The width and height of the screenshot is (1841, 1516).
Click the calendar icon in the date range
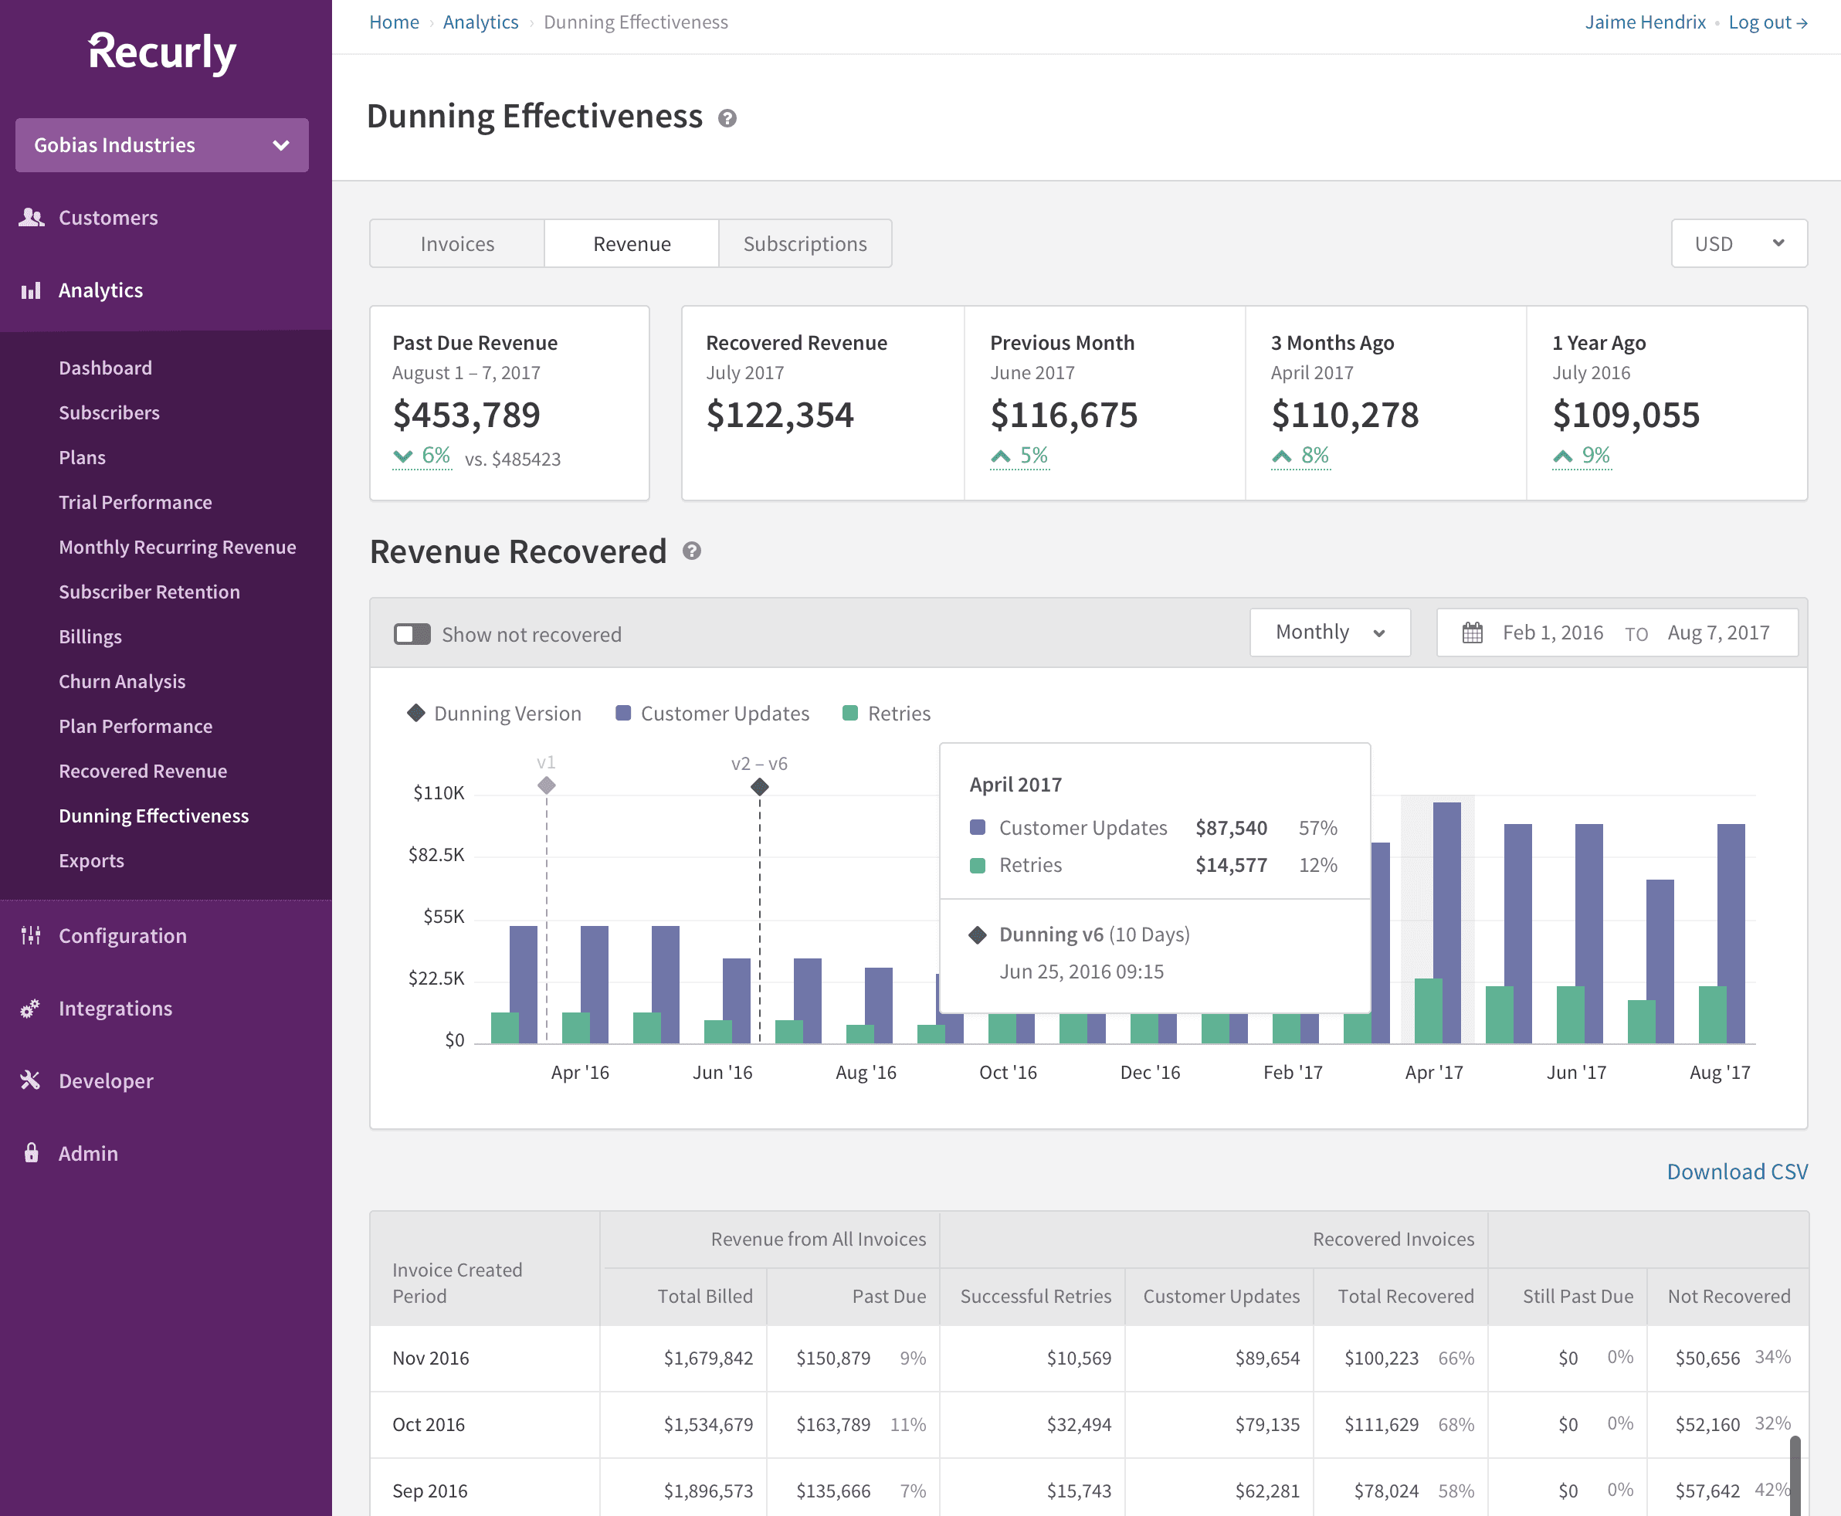tap(1473, 633)
